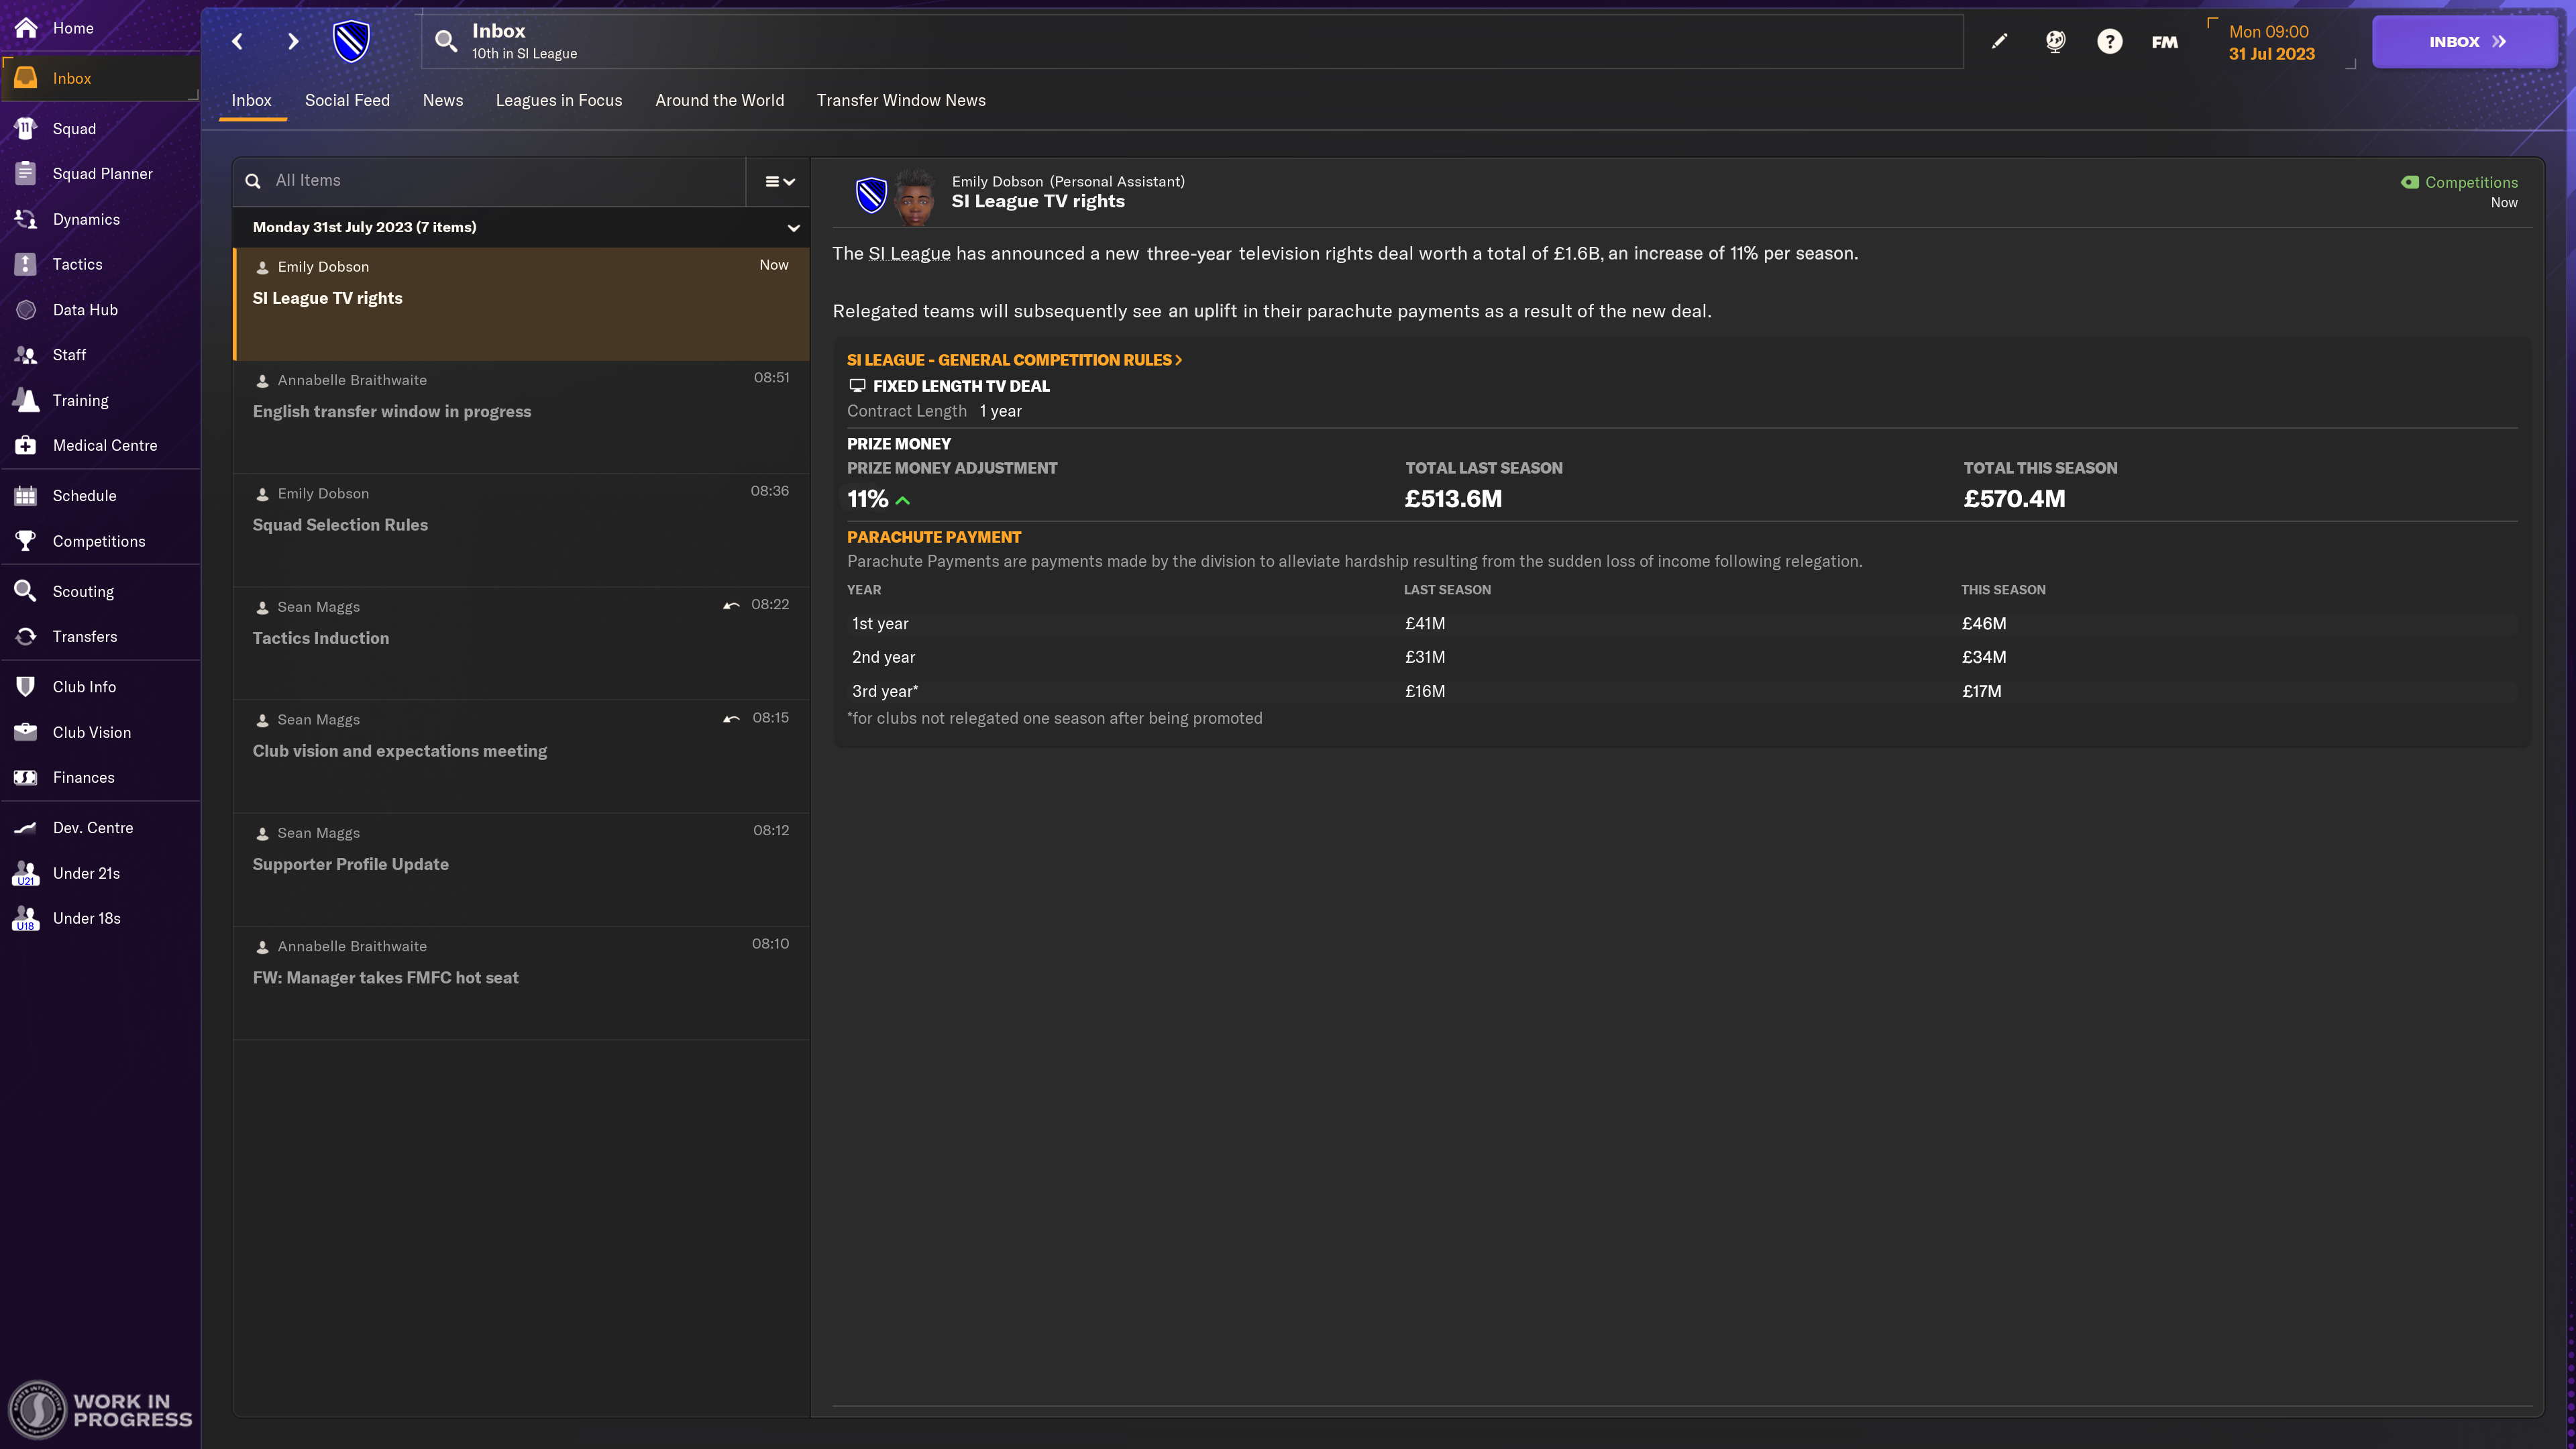Open the club badge icon in the top bar
Screen dimensions: 2576x1449
[x=351, y=41]
